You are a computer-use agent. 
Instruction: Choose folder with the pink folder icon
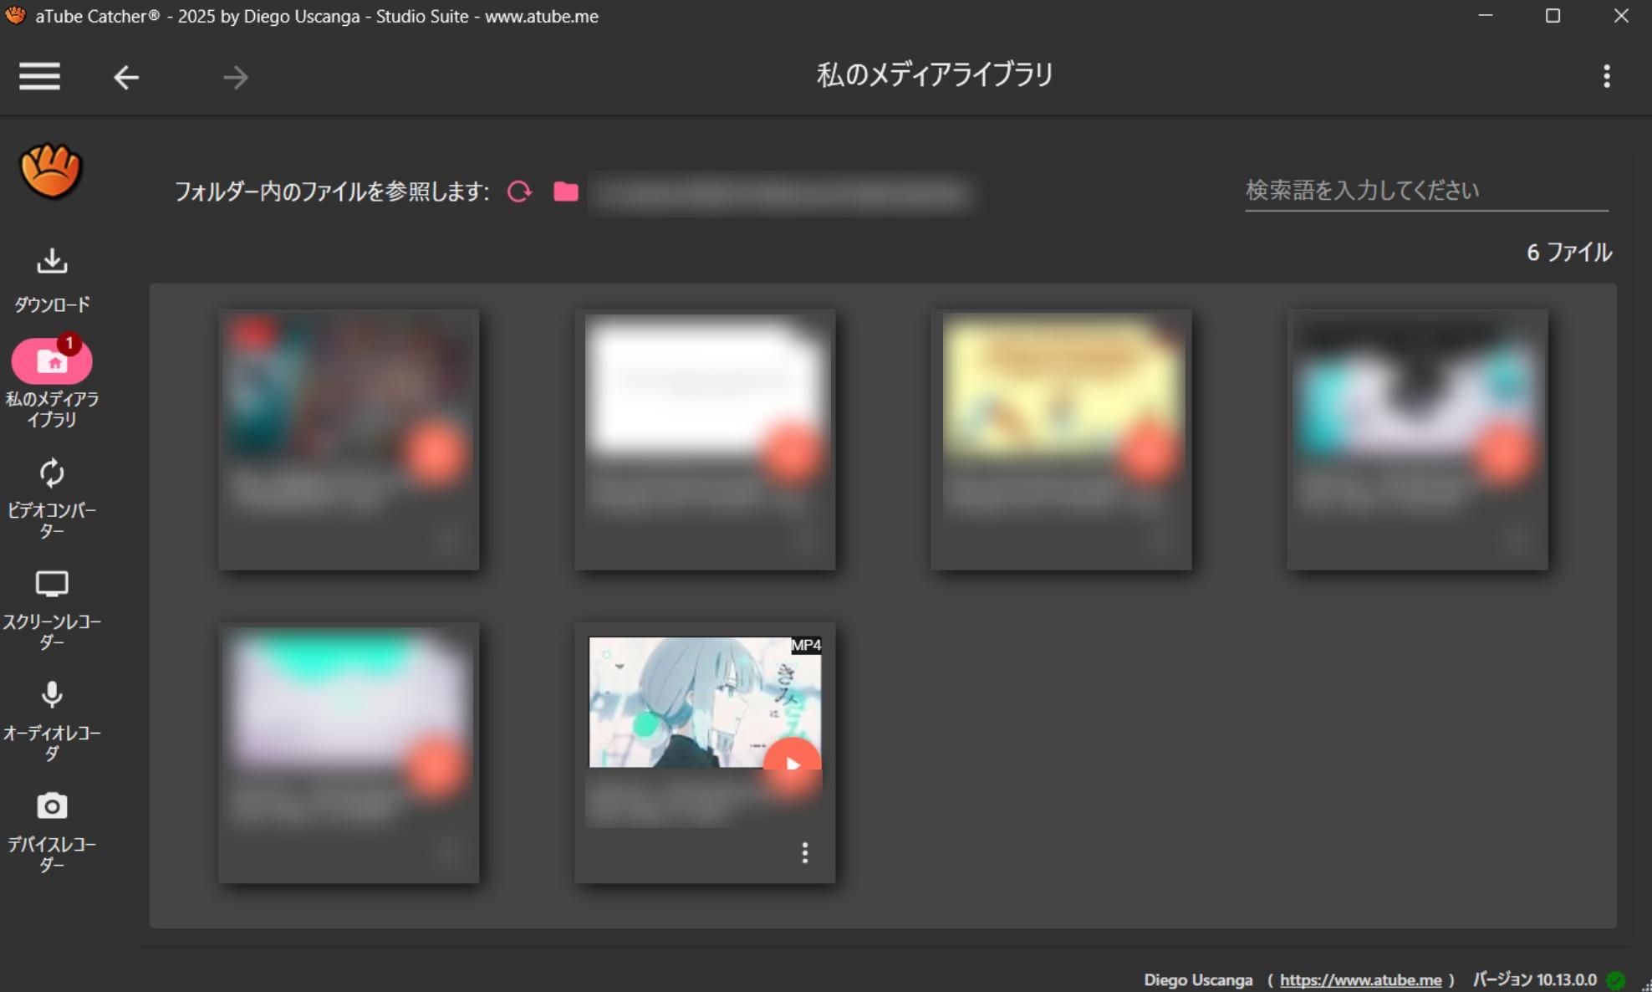[566, 192]
